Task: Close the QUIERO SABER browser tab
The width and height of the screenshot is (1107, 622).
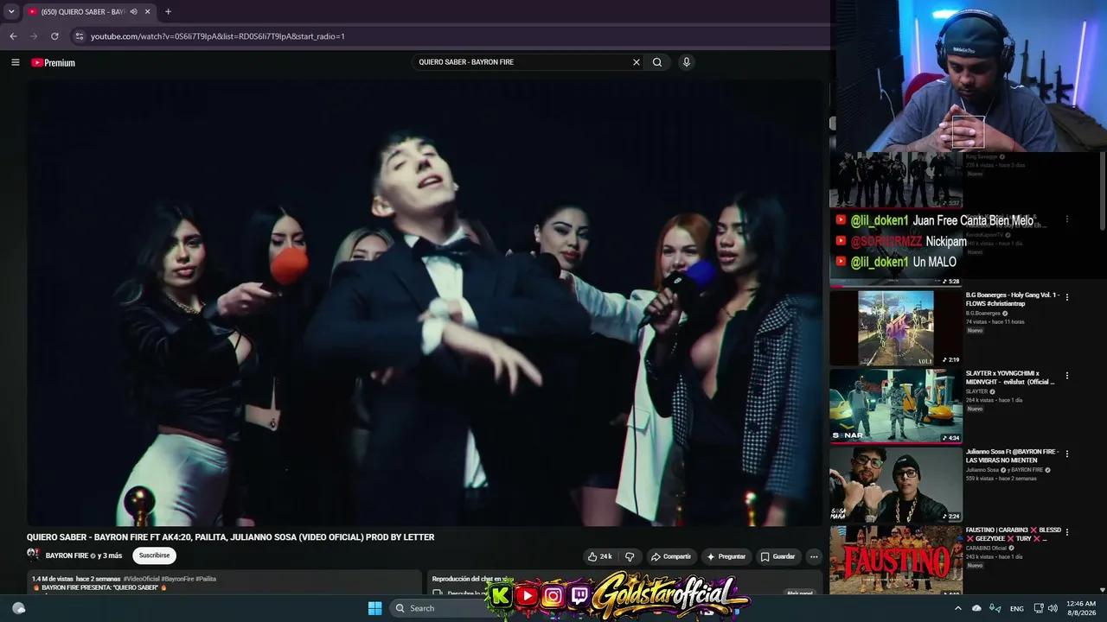Action: click(x=148, y=12)
